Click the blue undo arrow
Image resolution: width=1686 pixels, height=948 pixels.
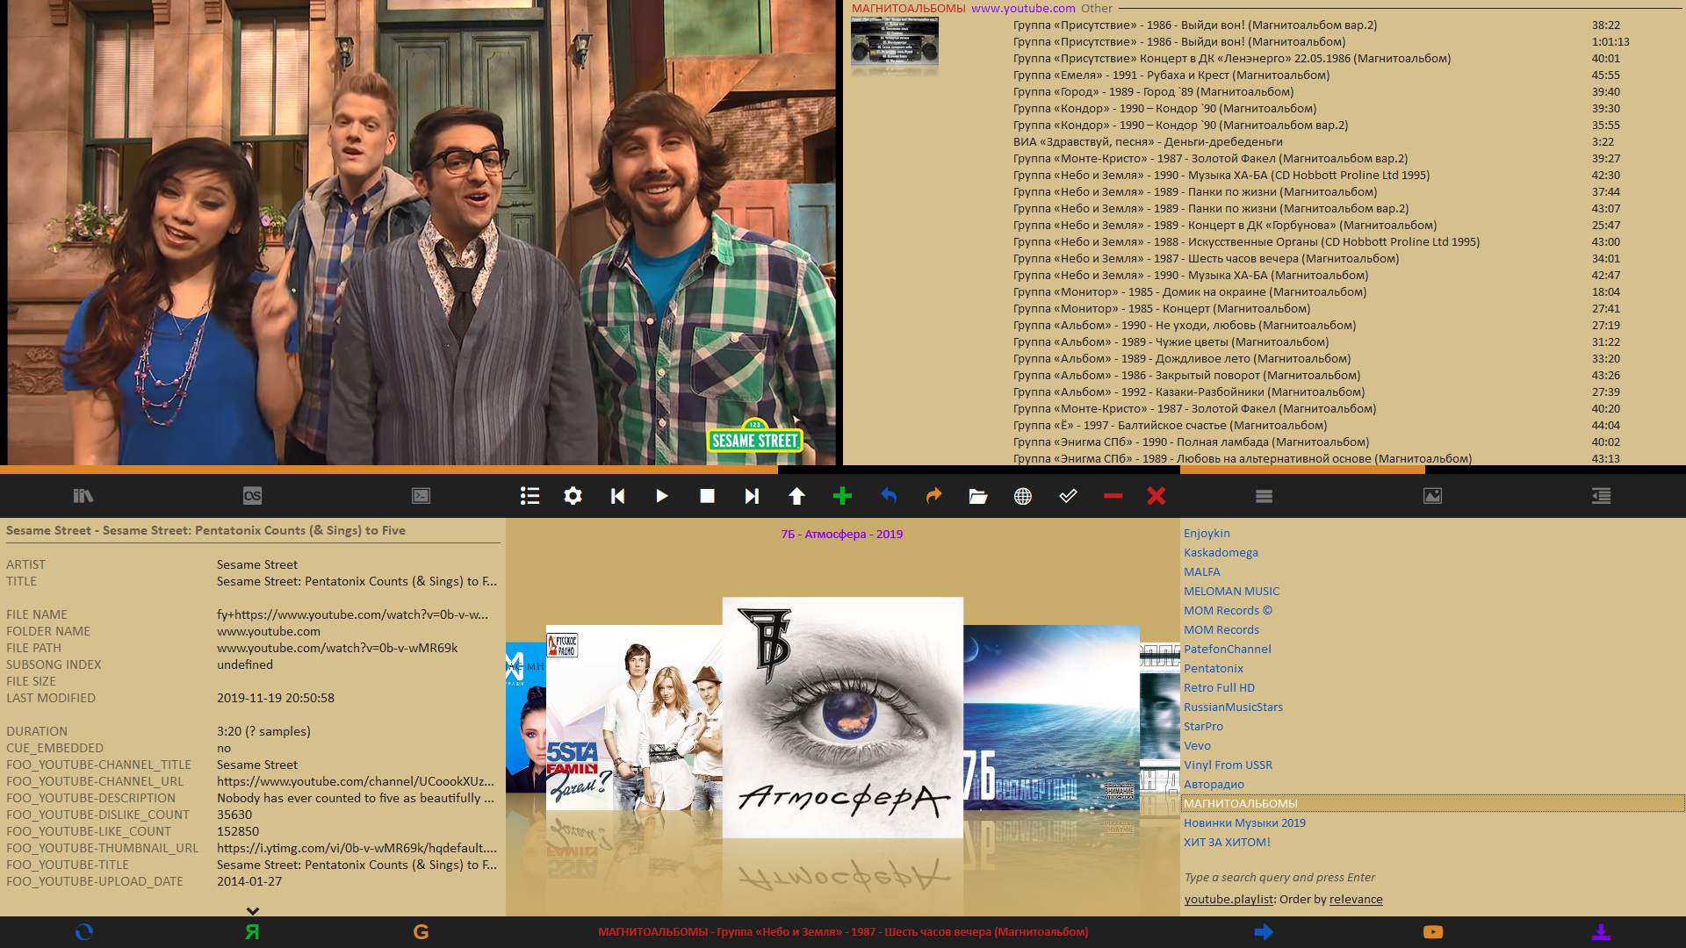[x=889, y=496]
